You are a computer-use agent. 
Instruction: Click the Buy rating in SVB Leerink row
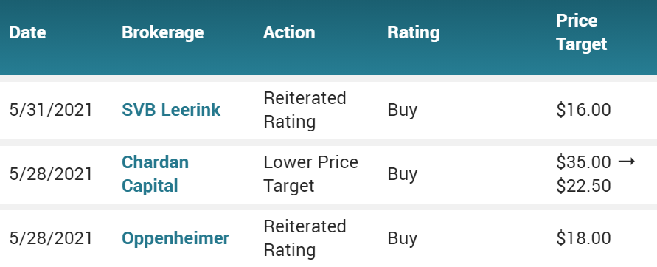click(x=403, y=110)
